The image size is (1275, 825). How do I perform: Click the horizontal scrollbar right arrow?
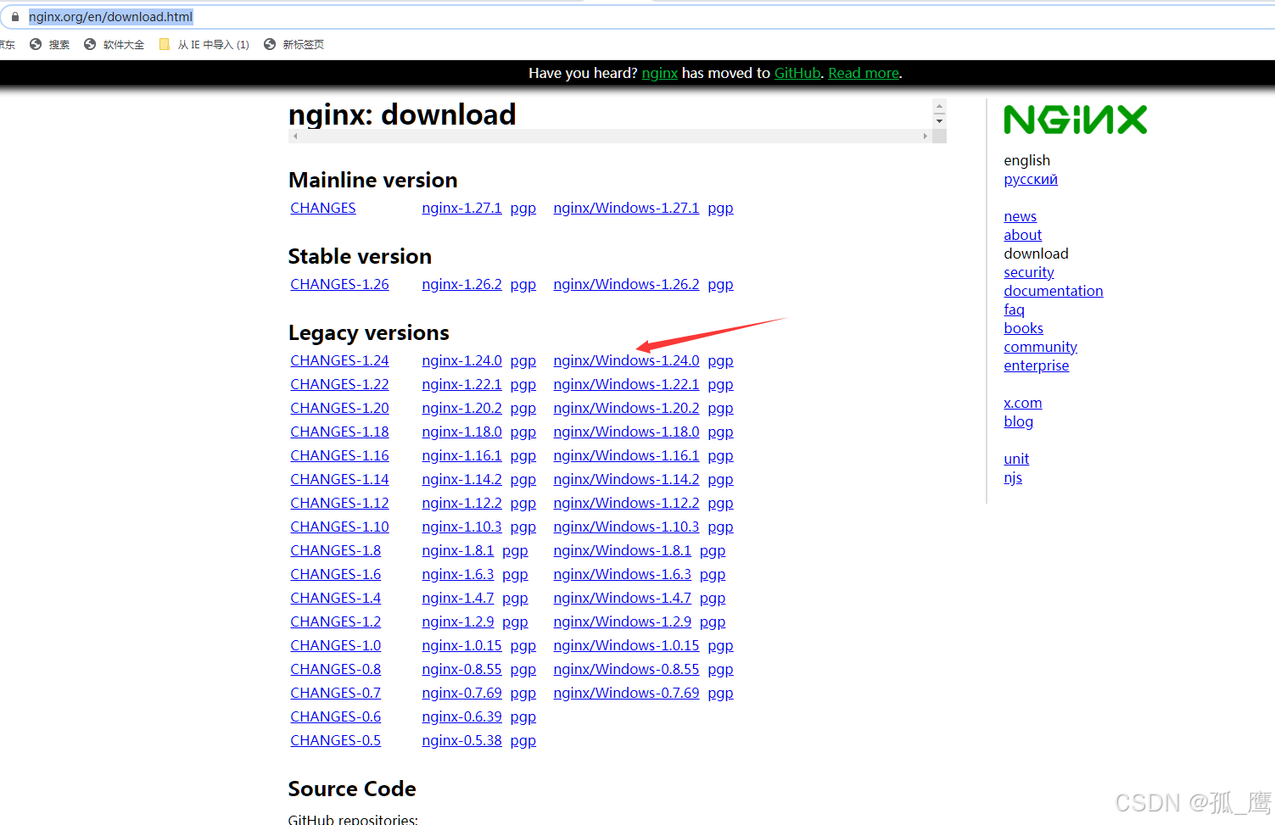pos(925,136)
